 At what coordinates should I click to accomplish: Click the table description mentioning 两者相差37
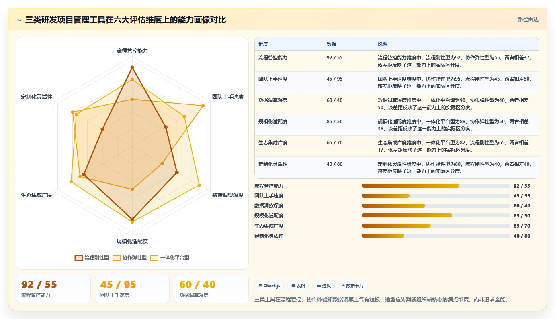point(455,61)
